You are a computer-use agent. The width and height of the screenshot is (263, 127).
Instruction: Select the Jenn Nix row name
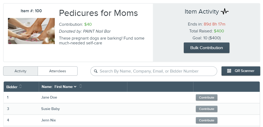coord(48,120)
